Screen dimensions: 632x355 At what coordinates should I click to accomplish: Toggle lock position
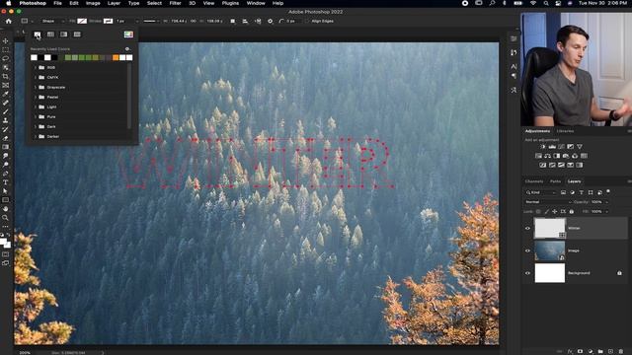pyautogui.click(x=555, y=211)
